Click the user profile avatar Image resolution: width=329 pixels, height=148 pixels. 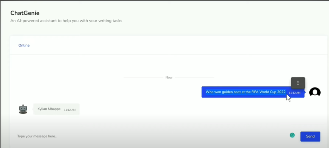315,92
